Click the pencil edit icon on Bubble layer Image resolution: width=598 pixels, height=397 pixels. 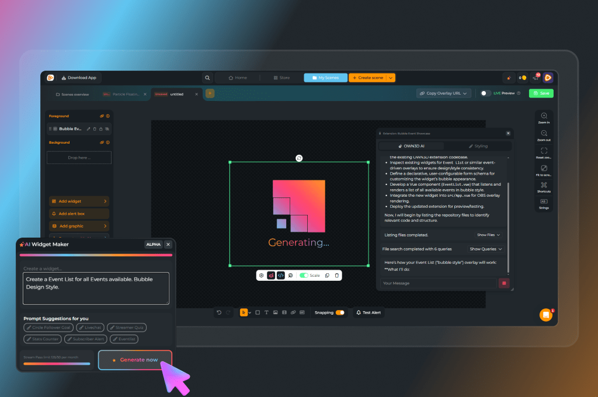coord(88,128)
